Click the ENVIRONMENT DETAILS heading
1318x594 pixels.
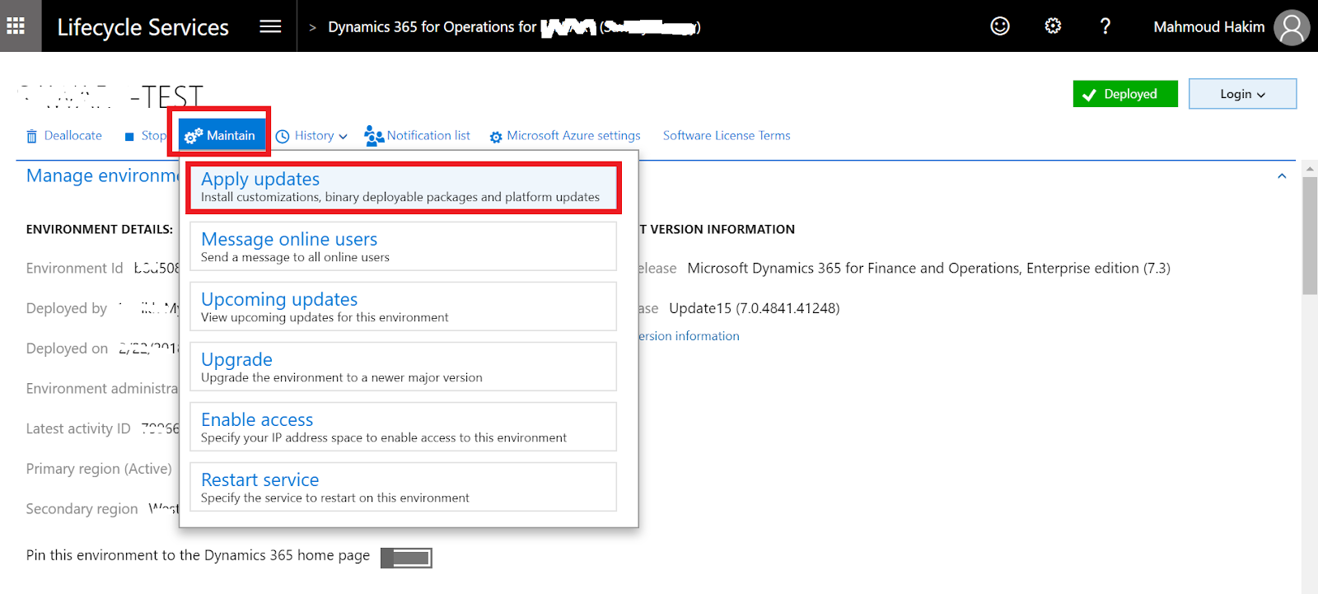(100, 229)
